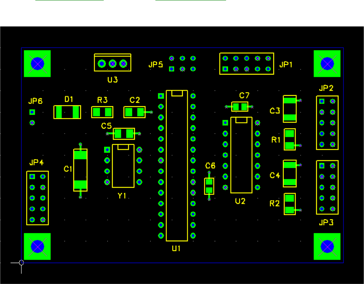
Task: Click the JP4 reference label
Action: click(x=37, y=162)
